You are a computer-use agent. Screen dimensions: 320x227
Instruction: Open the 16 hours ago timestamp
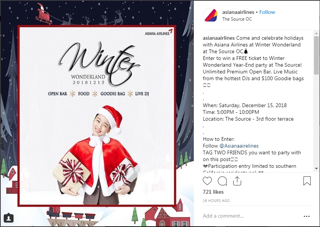tap(216, 200)
